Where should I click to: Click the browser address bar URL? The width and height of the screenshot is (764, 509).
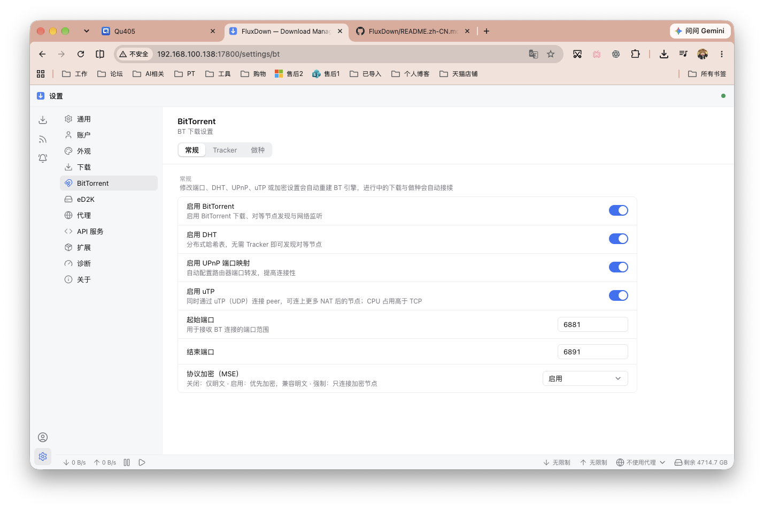pyautogui.click(x=218, y=54)
